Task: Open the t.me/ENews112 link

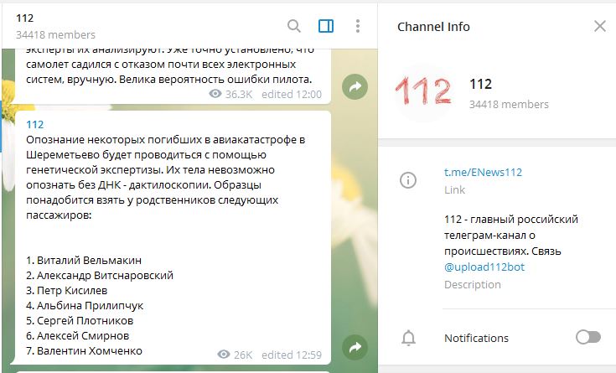Action: point(484,172)
